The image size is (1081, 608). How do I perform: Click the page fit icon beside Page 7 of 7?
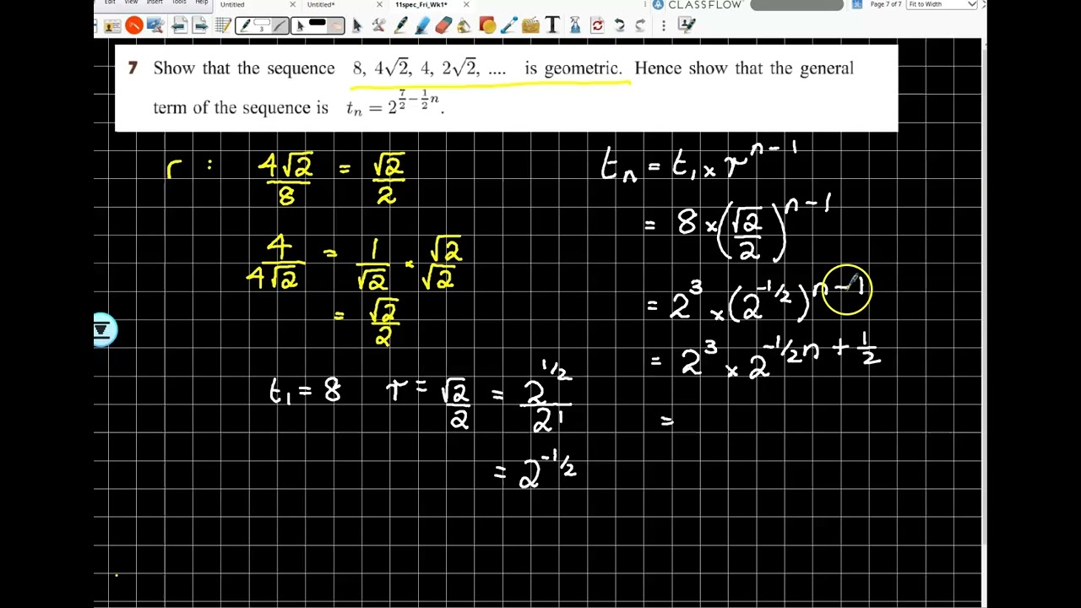[x=857, y=4]
